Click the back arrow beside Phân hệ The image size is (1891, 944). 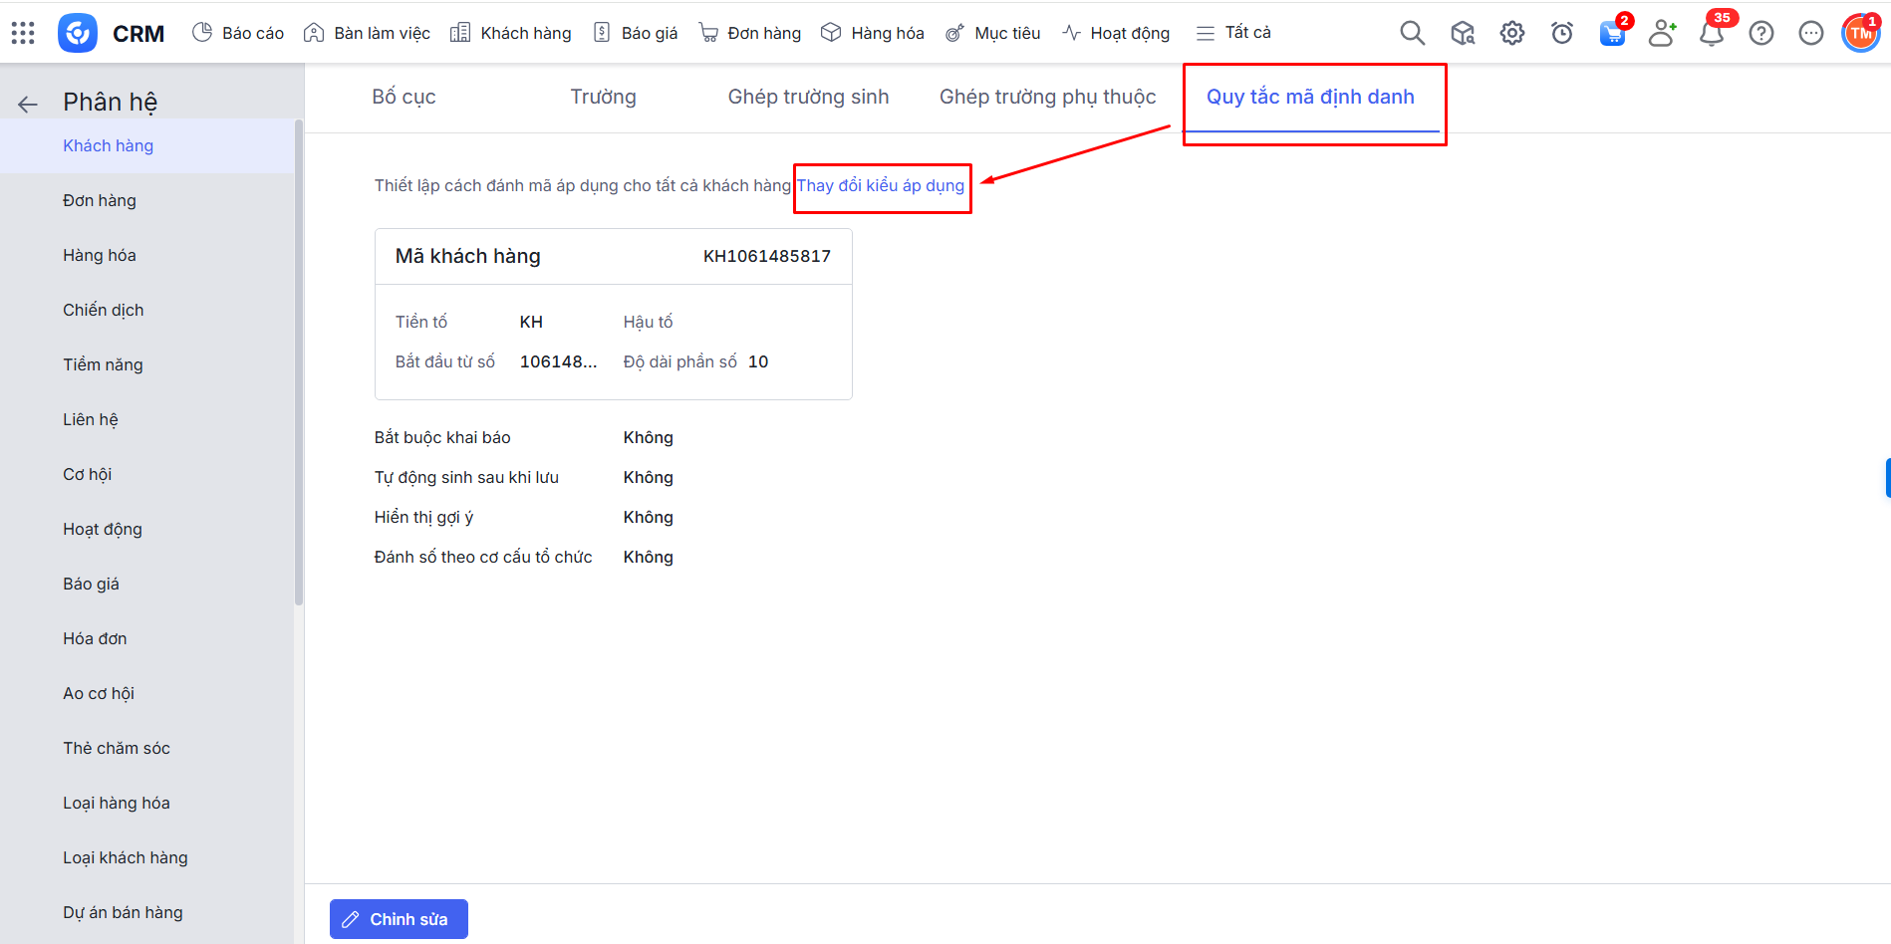28,104
